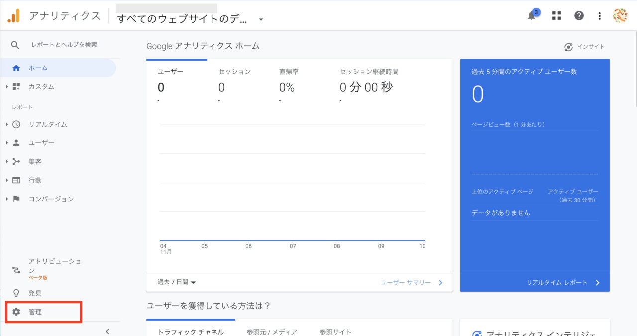Click the 上位のアクティブ ページ column header

[x=502, y=192]
